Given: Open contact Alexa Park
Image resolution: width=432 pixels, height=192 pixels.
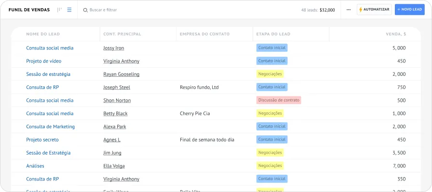Looking at the screenshot, I should tap(115, 126).
